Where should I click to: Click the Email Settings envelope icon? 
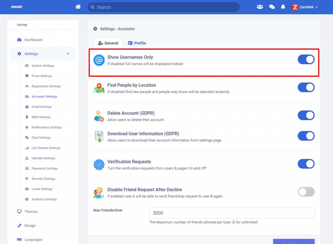click(27, 107)
